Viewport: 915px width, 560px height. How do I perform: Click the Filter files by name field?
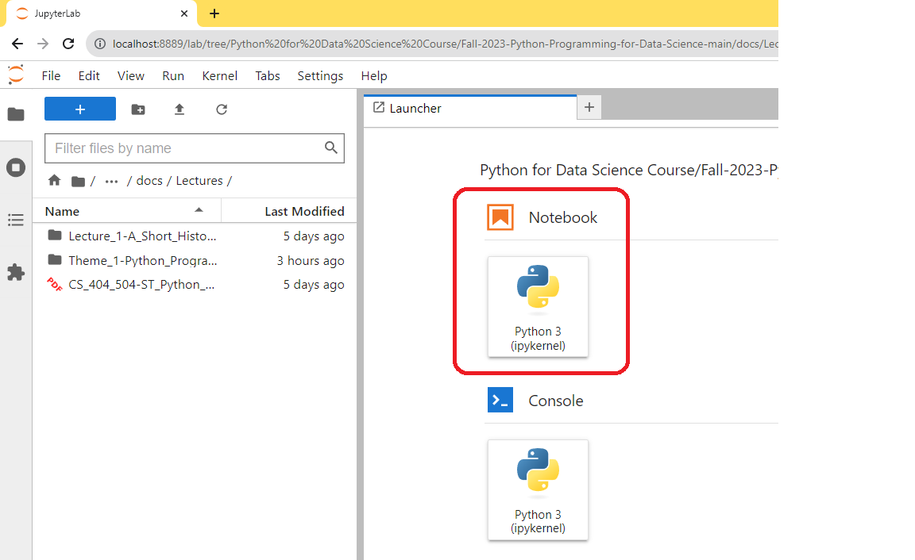195,148
